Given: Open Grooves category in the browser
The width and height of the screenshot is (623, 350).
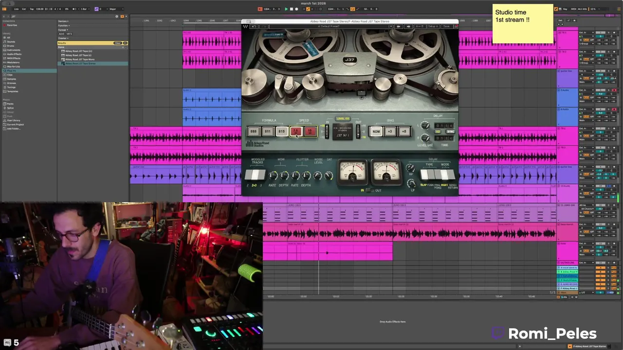Looking at the screenshot, I should click(x=12, y=83).
